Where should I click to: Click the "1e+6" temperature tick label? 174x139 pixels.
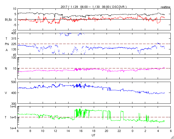(13, 106)
